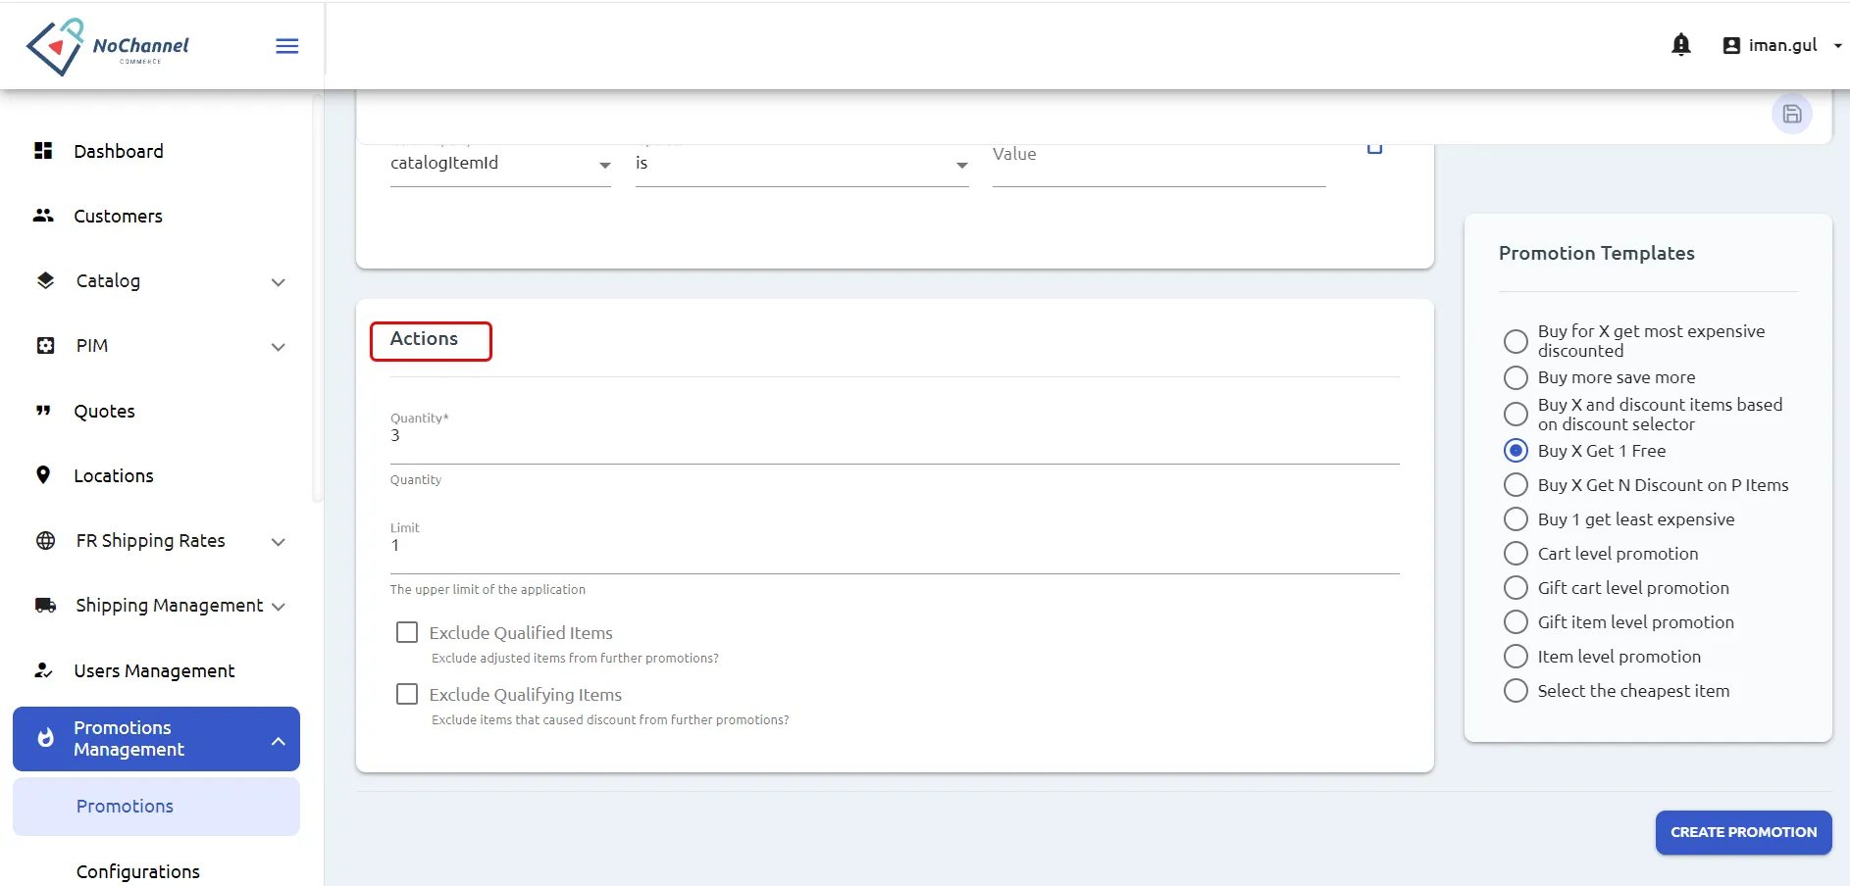This screenshot has width=1850, height=886.
Task: Click the Limit field showing 1
Action: [895, 546]
